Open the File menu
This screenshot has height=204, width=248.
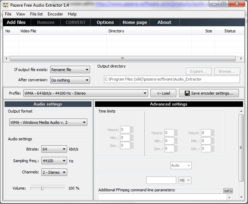click(x=8, y=14)
